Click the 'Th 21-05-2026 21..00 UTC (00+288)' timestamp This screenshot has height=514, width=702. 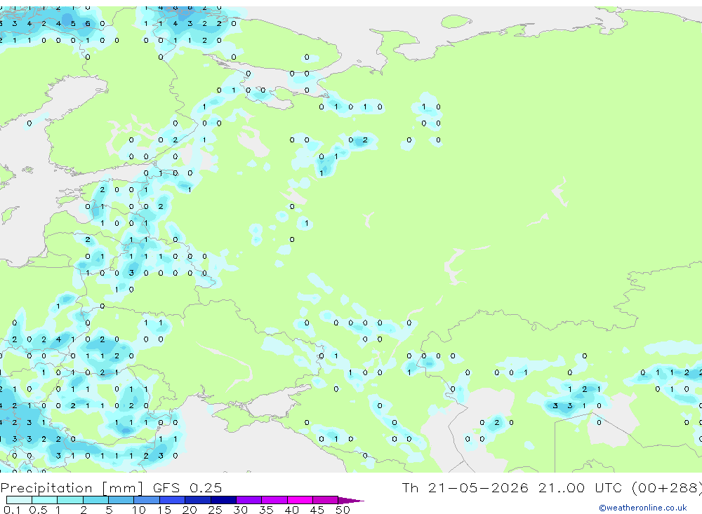coord(552,487)
